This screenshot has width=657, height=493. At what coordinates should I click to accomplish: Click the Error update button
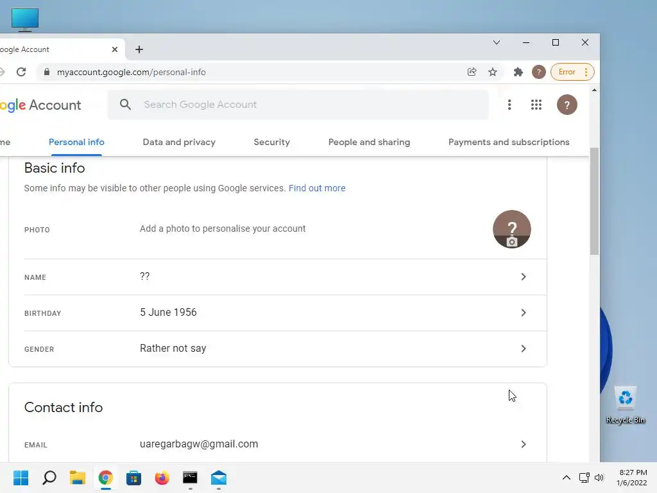(x=572, y=72)
